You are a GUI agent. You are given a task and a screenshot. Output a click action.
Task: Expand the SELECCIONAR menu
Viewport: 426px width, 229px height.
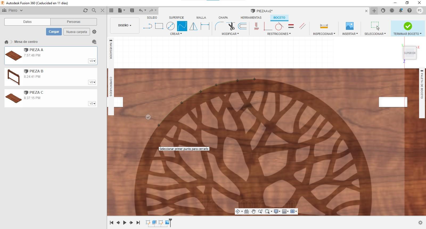pos(375,34)
